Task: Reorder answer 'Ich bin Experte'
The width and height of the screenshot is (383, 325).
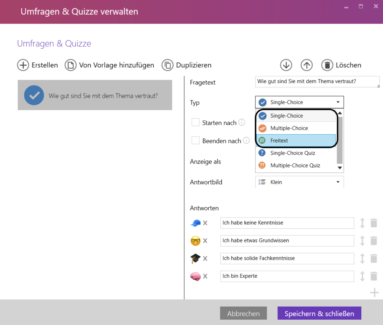Action: (362, 276)
